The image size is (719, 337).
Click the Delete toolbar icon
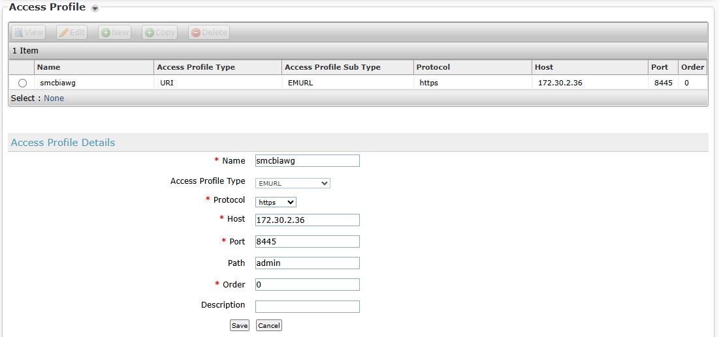[196, 33]
